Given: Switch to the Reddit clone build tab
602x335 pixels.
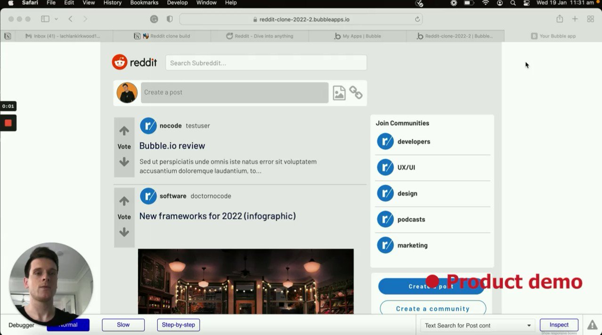Looking at the screenshot, I should pos(162,36).
